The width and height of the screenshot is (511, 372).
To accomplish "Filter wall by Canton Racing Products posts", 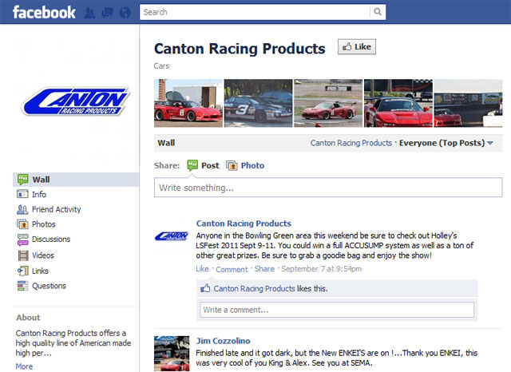I will (x=351, y=143).
